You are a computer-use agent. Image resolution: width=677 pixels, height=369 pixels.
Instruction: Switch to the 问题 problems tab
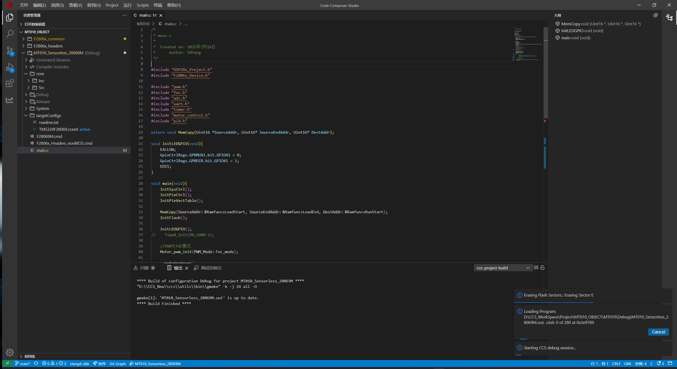pos(144,268)
